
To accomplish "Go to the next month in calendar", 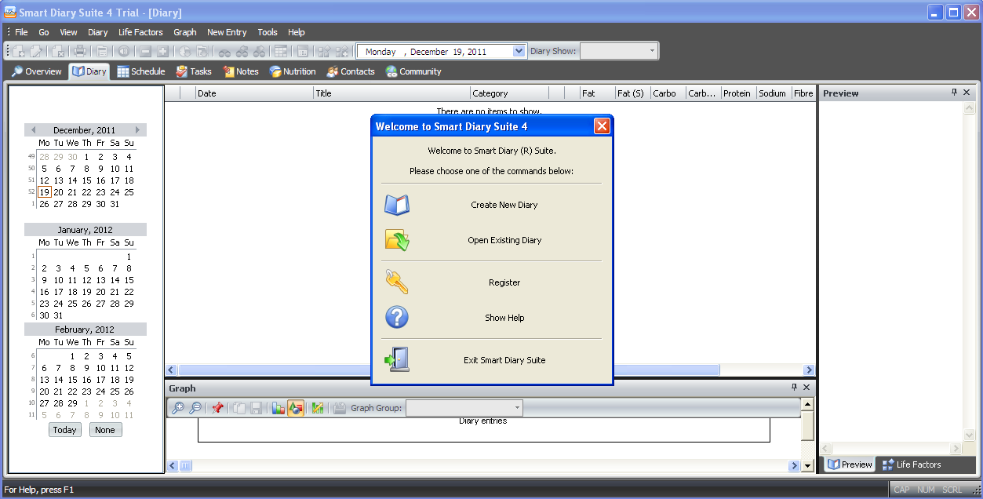I will tap(138, 130).
